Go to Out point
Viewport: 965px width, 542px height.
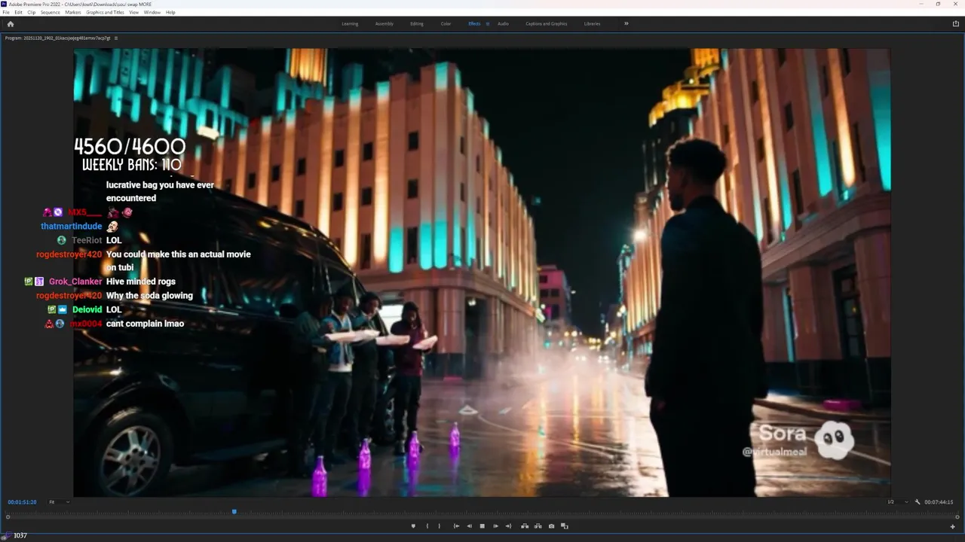pyautogui.click(x=508, y=526)
